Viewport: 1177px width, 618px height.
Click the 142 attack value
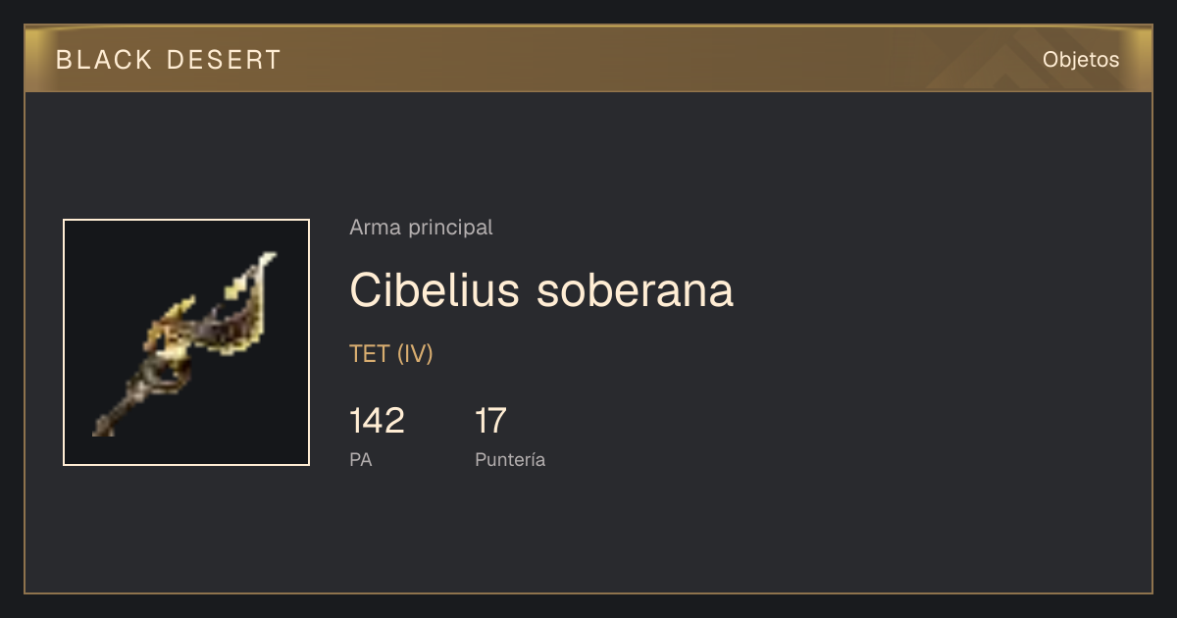(x=377, y=421)
